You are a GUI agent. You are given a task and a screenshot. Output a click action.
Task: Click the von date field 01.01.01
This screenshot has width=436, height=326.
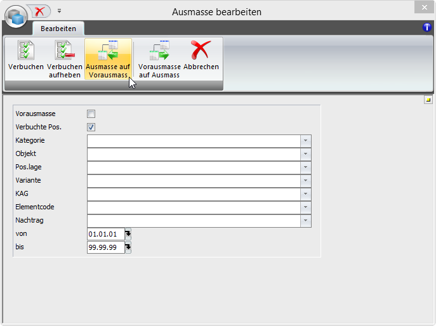click(x=106, y=234)
